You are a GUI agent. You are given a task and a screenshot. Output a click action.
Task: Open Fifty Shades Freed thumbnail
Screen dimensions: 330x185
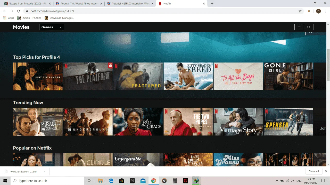pos(188,76)
